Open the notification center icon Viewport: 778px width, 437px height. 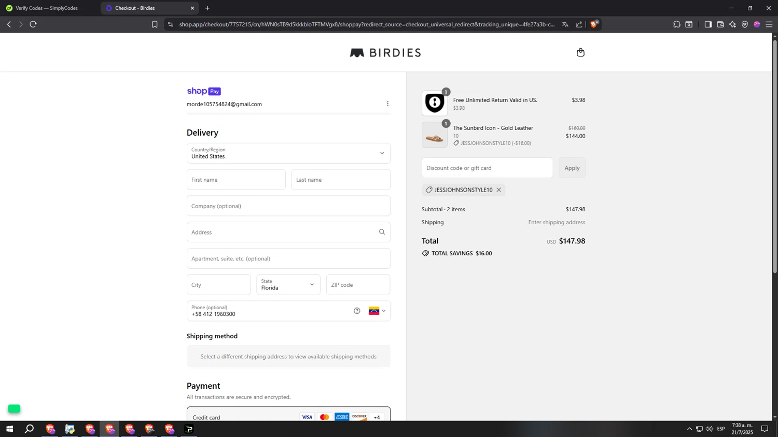765,429
